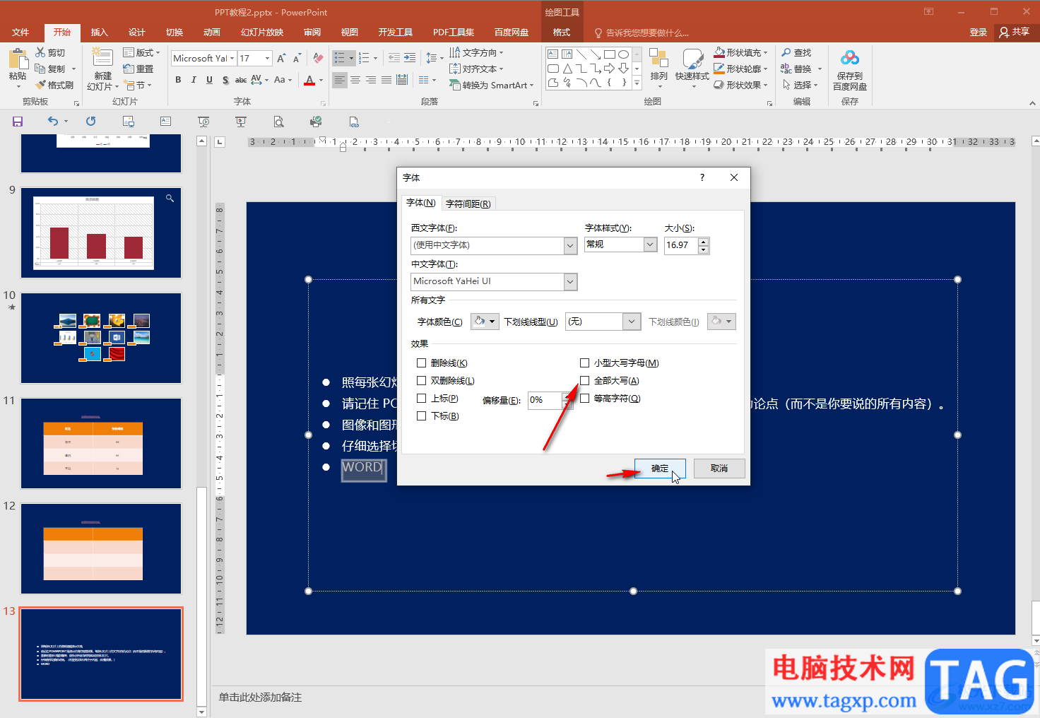Open the Slide Show (幻灯片放映) tab
The height and width of the screenshot is (718, 1040).
(261, 33)
